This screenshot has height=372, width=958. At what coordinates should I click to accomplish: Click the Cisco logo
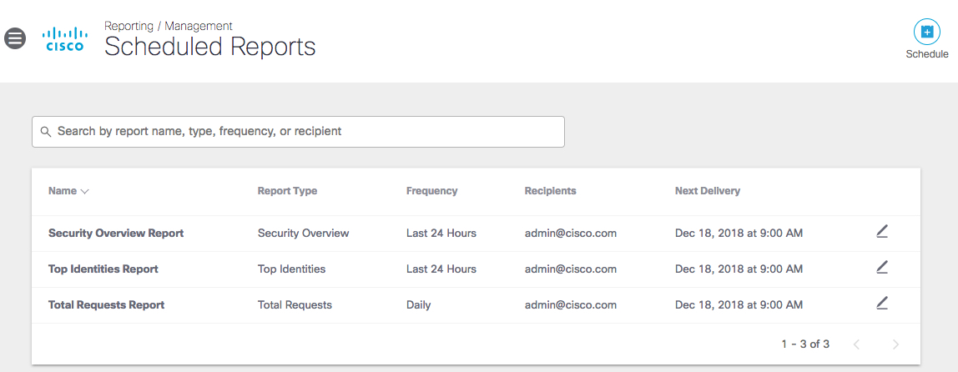coord(64,38)
